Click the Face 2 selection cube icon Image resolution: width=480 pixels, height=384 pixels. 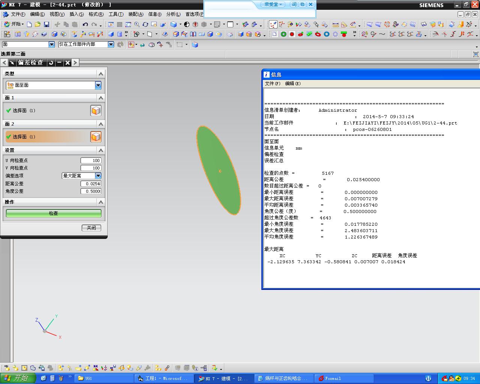96,137
